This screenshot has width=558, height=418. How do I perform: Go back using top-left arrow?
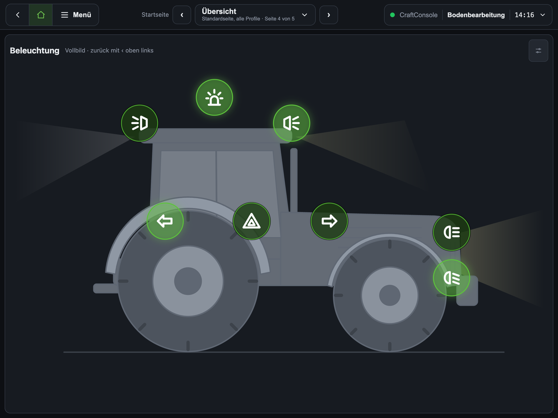pos(17,15)
